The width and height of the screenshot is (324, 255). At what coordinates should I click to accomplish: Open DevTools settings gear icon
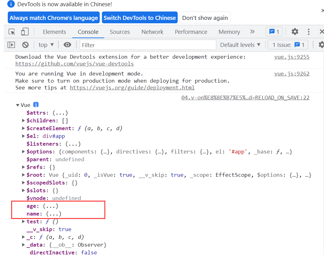(x=295, y=32)
